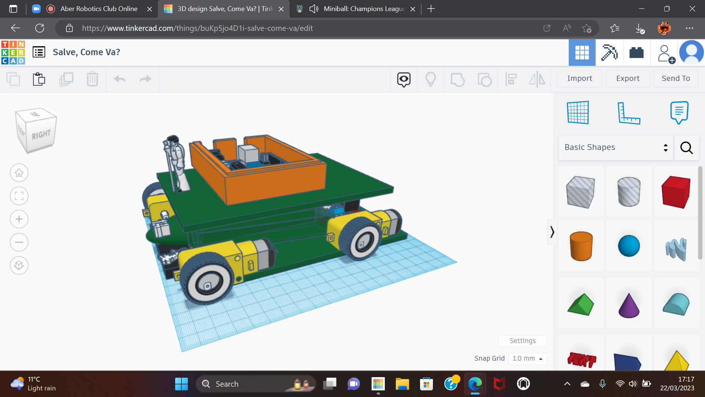Select the Scribble shape
The width and height of the screenshot is (705, 397).
point(676,246)
